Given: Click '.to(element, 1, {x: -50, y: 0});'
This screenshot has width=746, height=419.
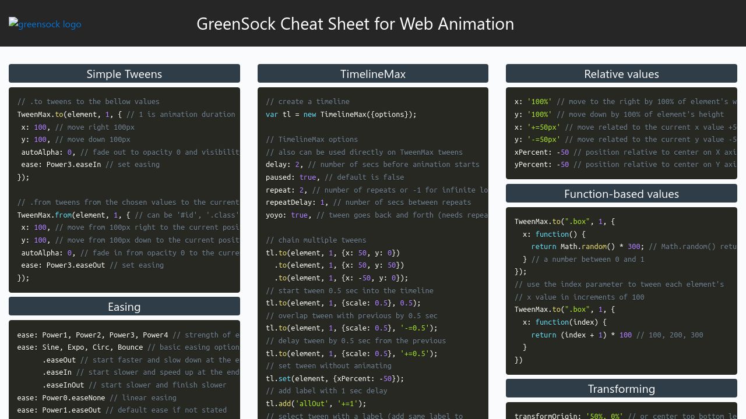Looking at the screenshot, I should coord(341,278).
